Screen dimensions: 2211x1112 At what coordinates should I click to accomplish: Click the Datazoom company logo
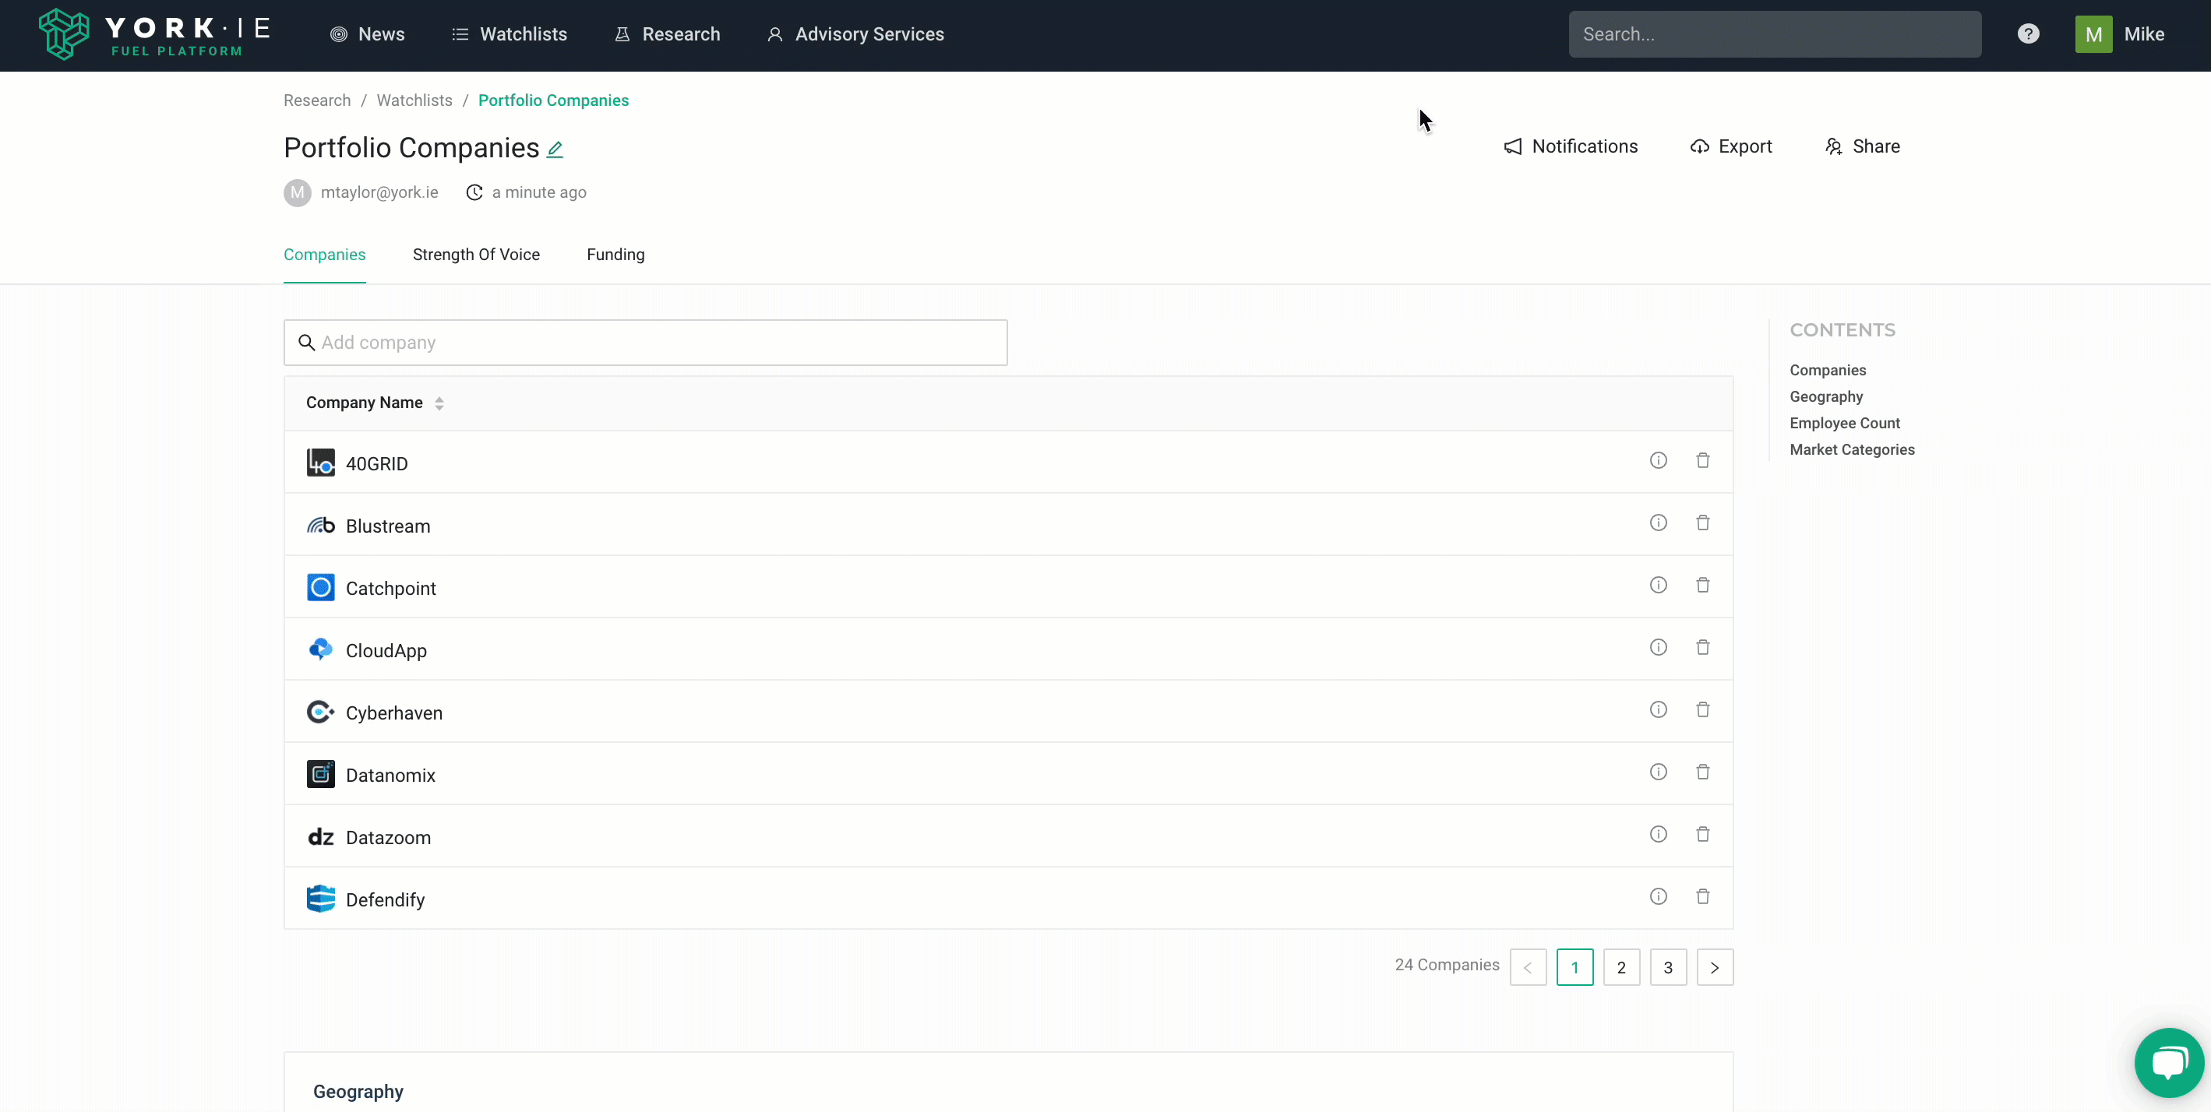tap(321, 836)
